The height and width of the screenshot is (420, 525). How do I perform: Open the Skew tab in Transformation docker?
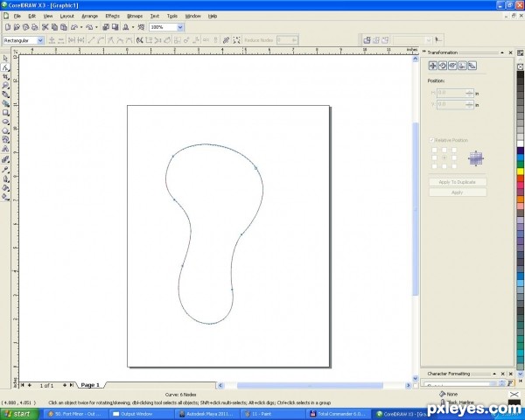(x=472, y=66)
